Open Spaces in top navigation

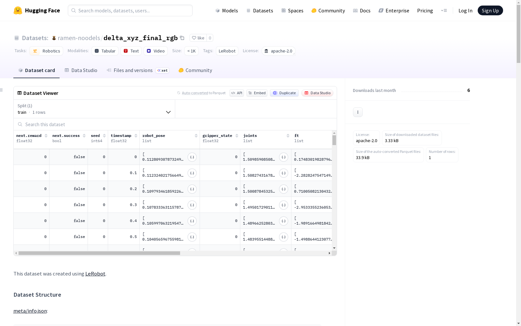click(292, 10)
